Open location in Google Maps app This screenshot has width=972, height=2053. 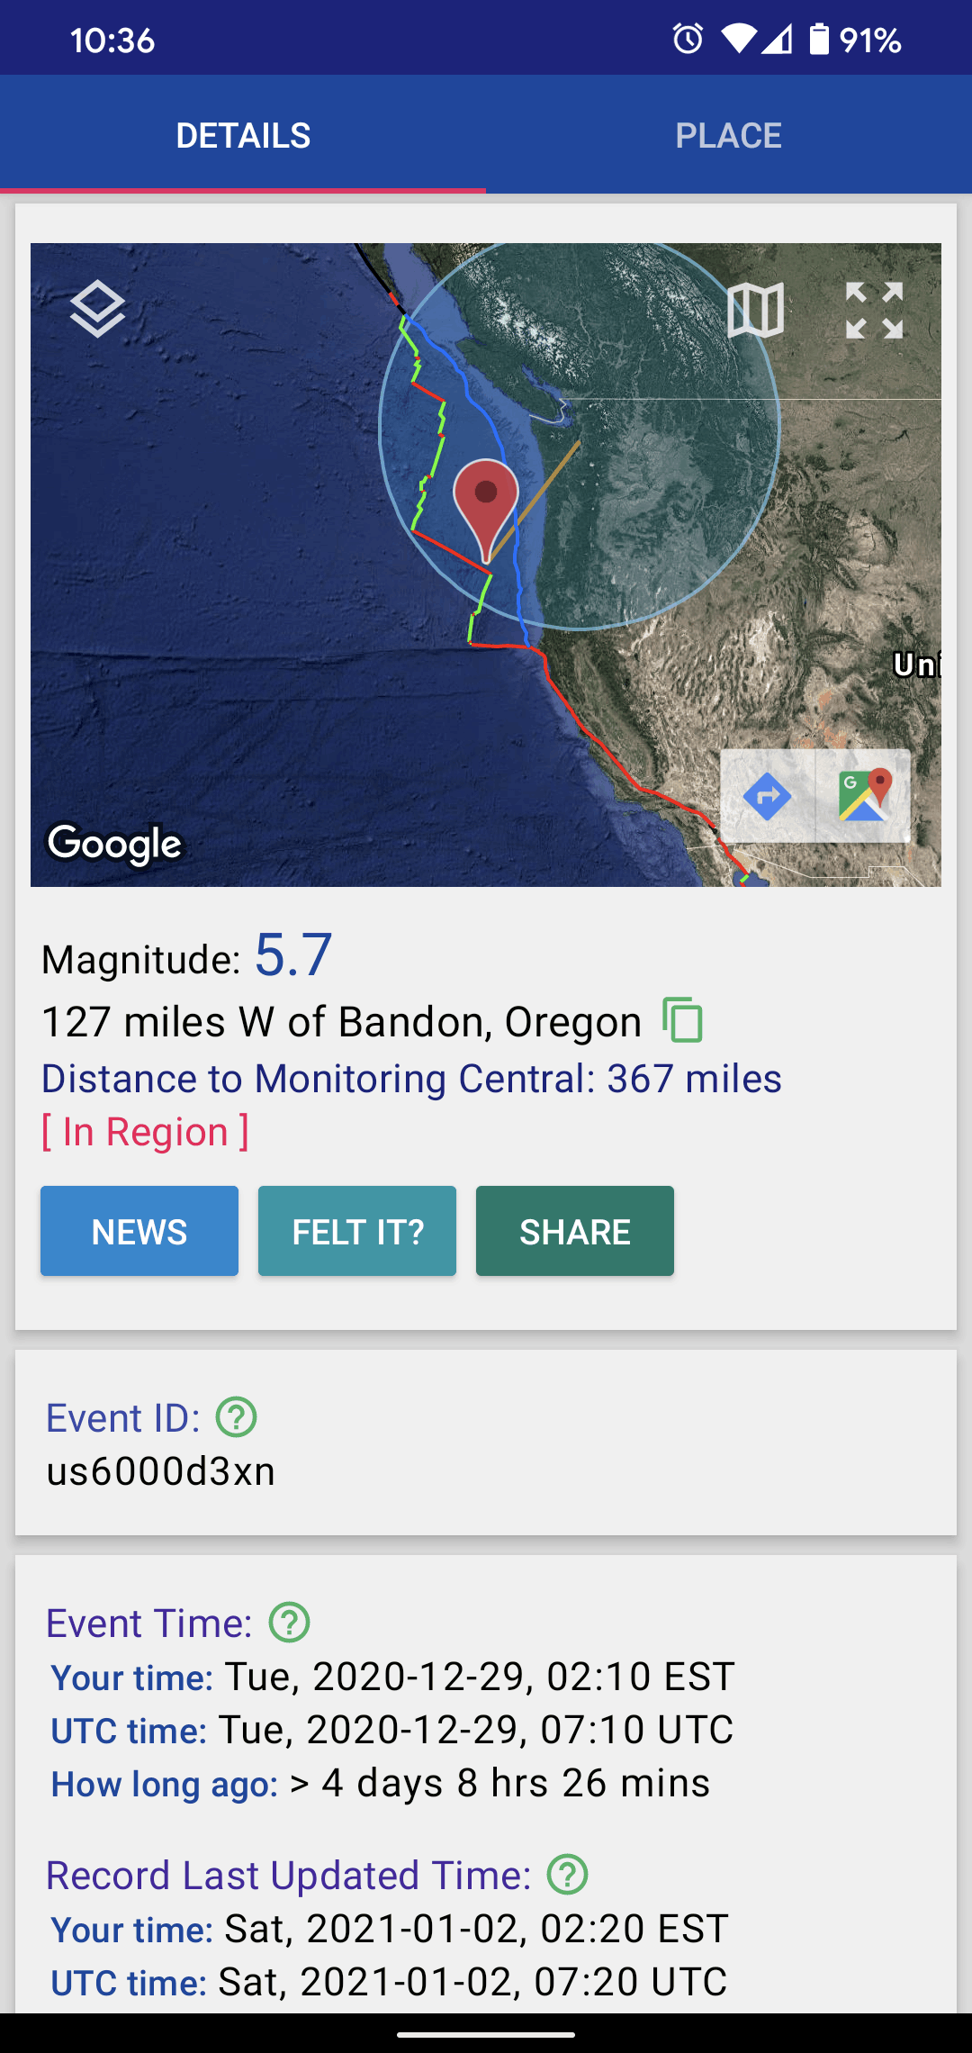[x=864, y=796]
